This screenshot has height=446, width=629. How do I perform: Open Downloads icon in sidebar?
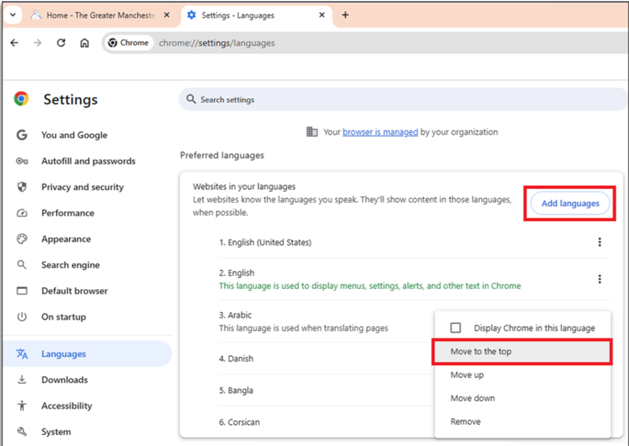tap(22, 380)
